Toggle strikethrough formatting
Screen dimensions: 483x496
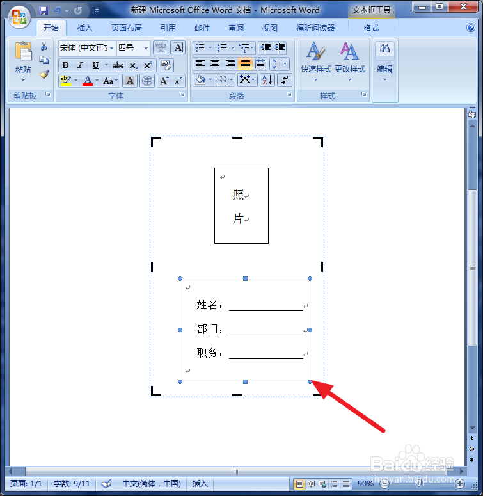pos(118,65)
